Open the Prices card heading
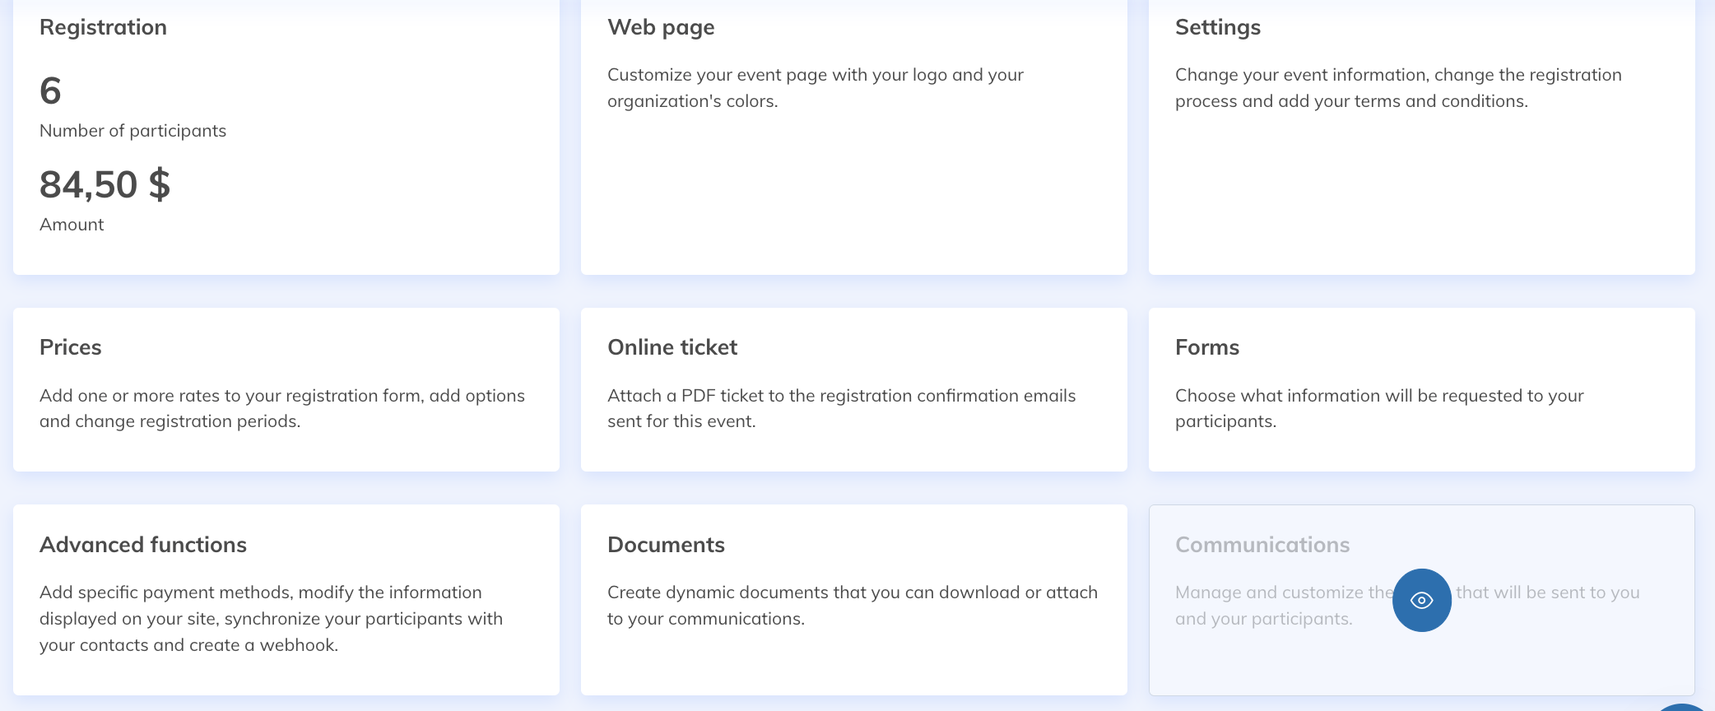Viewport: 1715px width, 711px height. click(70, 347)
